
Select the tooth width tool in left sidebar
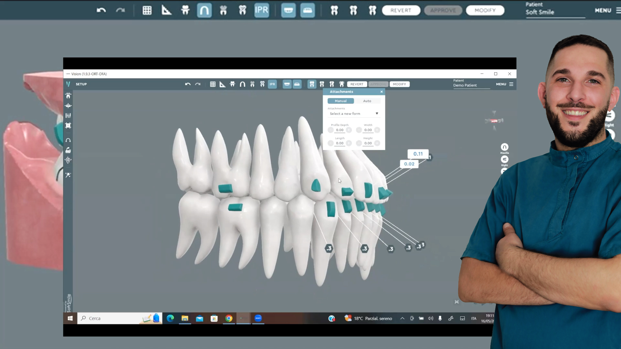point(68,96)
